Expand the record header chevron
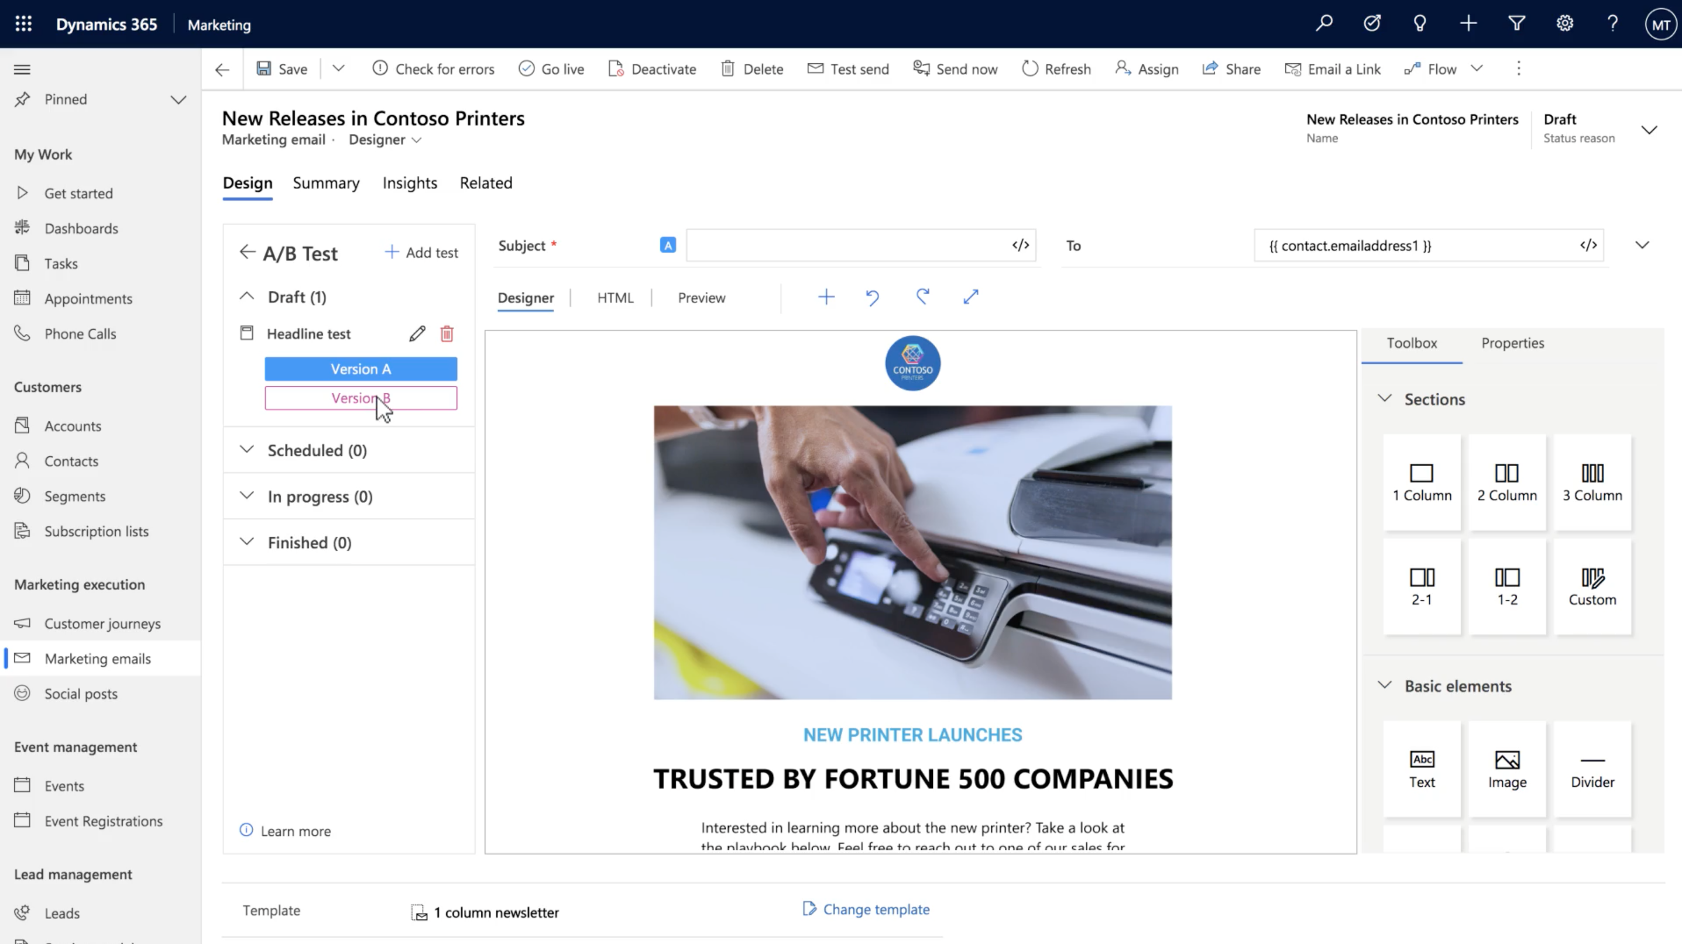The width and height of the screenshot is (1682, 944). 1649,129
